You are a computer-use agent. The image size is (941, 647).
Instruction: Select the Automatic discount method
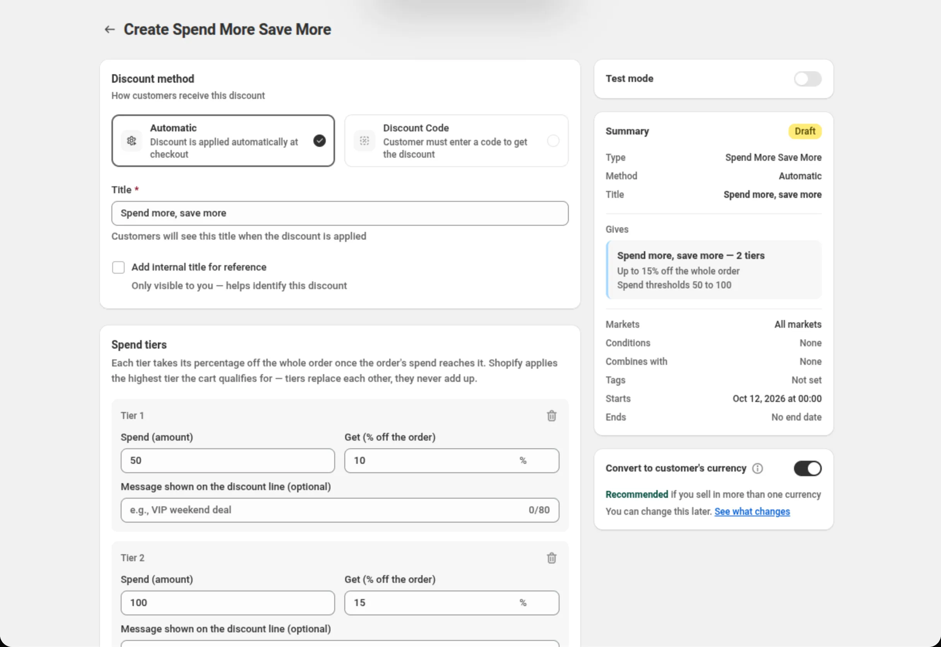tap(223, 141)
